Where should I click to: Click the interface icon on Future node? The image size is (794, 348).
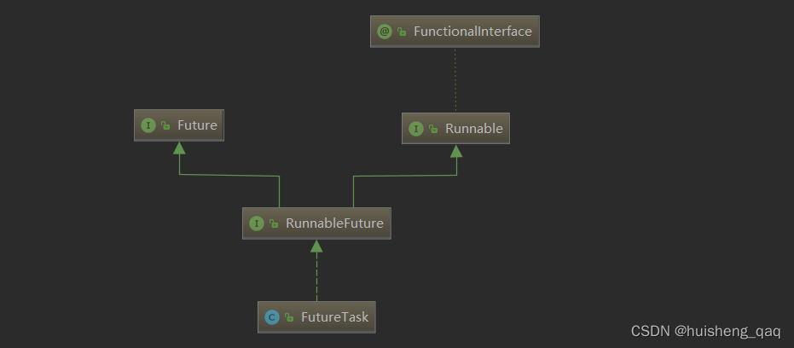[148, 125]
